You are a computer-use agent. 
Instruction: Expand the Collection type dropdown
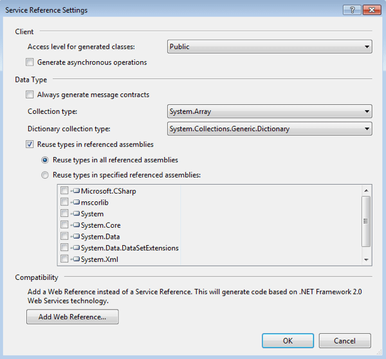tap(270, 111)
